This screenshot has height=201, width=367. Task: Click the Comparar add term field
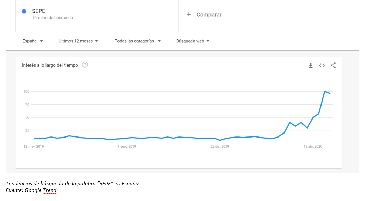coord(260,15)
